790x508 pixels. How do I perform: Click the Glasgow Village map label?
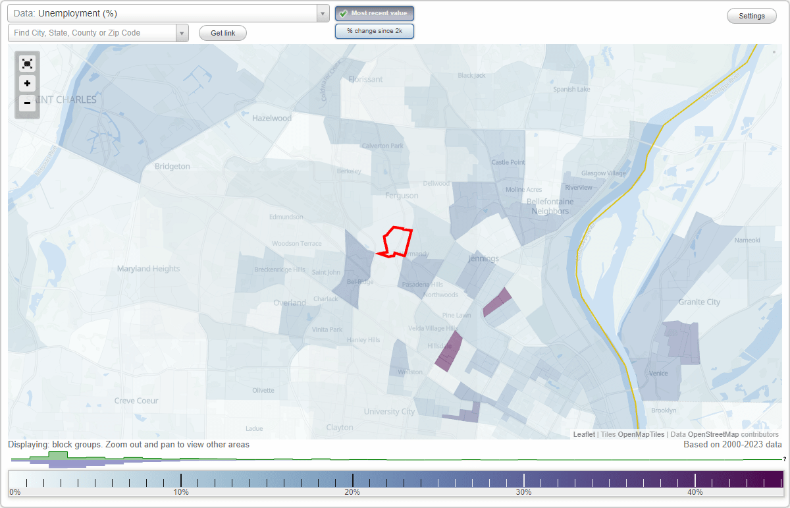603,173
